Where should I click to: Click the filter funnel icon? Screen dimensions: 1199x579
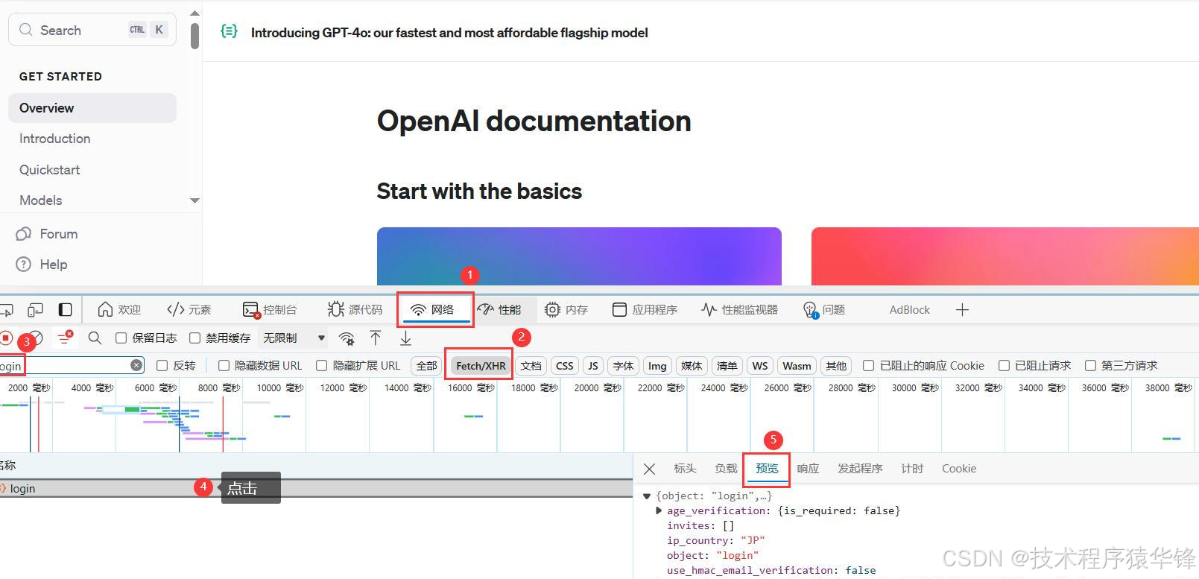tap(65, 338)
